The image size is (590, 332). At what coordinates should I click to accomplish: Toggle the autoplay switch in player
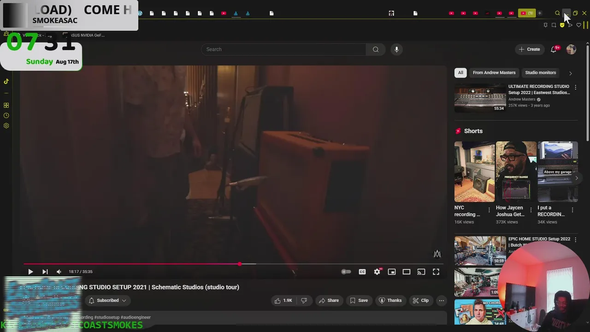(346, 272)
